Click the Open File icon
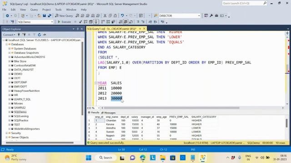The width and height of the screenshot is (291, 163). coord(39,16)
